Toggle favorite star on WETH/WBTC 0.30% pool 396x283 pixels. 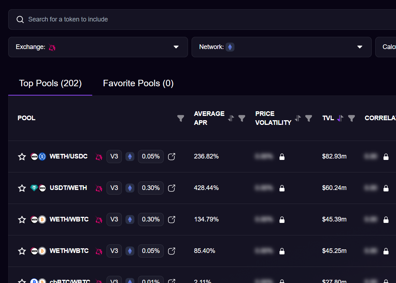[22, 220]
